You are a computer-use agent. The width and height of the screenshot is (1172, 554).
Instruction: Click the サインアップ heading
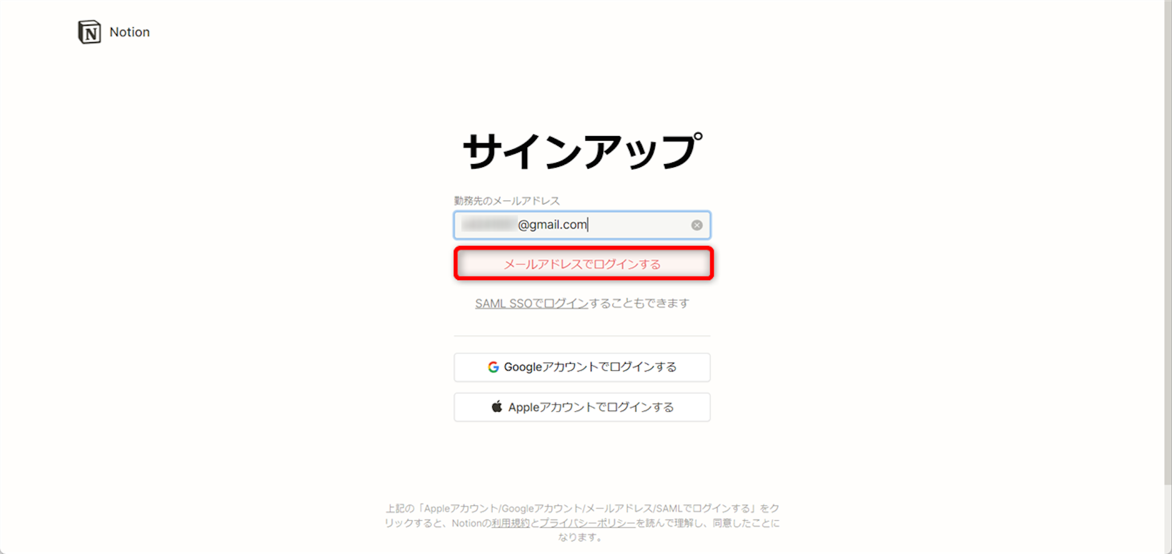[582, 152]
